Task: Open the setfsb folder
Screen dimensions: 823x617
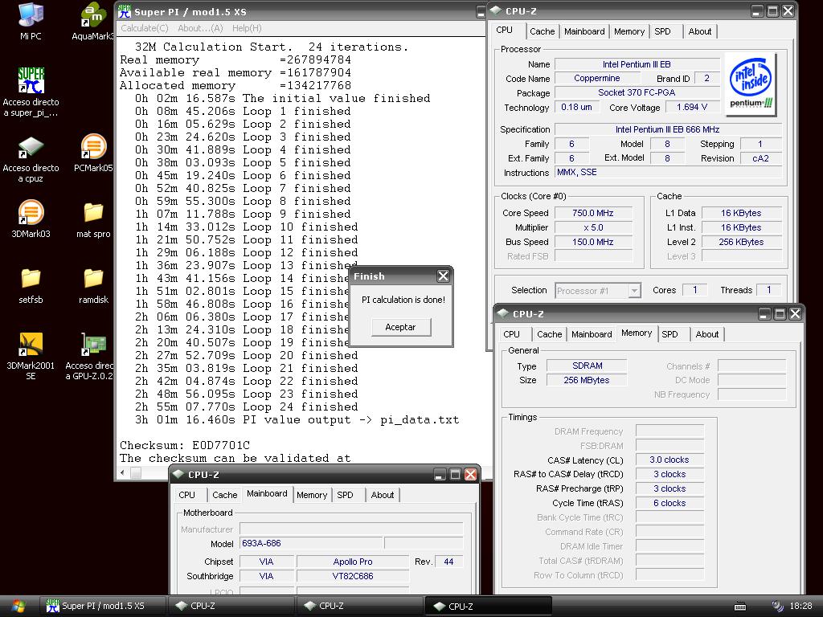Action: [31, 285]
